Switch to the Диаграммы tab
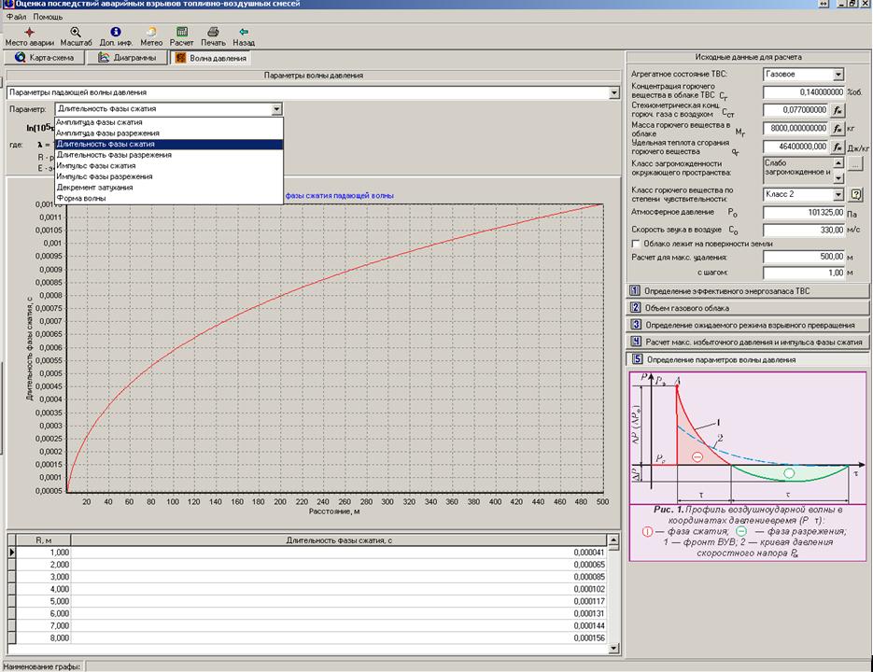 point(129,58)
